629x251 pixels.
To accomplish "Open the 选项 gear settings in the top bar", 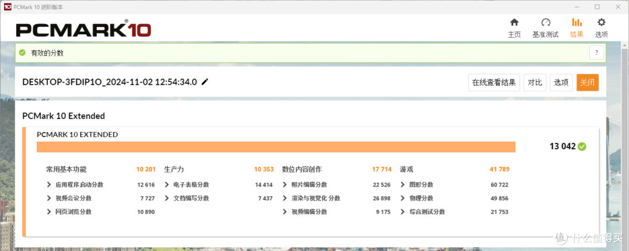I will [601, 28].
